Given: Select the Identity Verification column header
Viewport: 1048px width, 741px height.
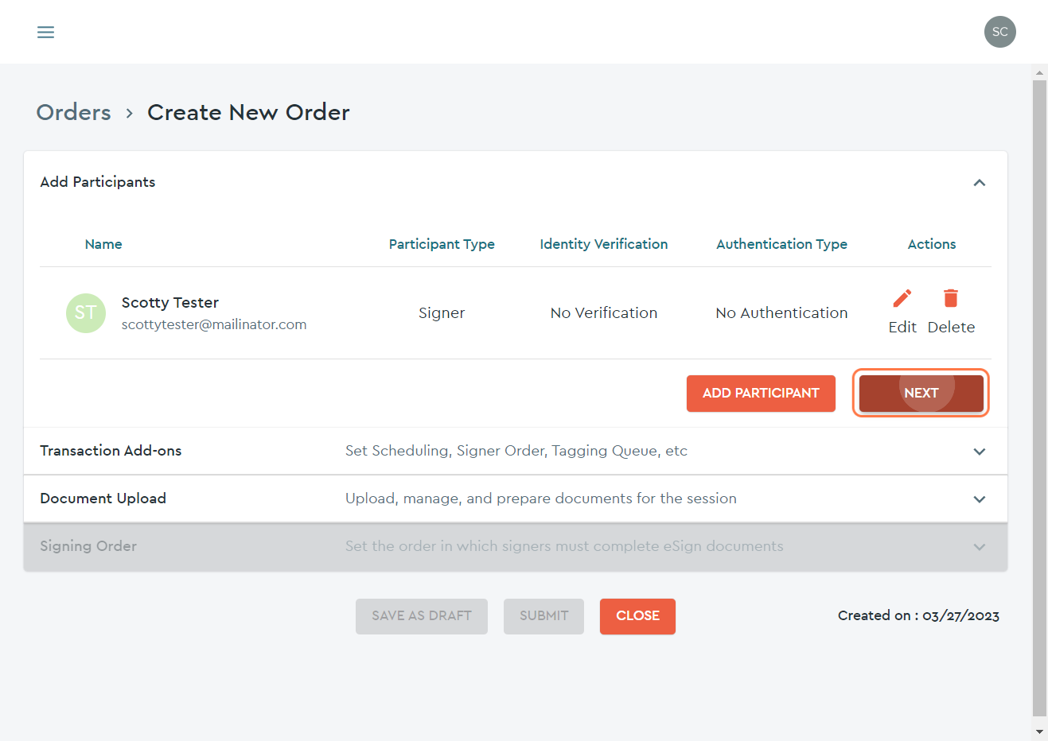Looking at the screenshot, I should (604, 244).
